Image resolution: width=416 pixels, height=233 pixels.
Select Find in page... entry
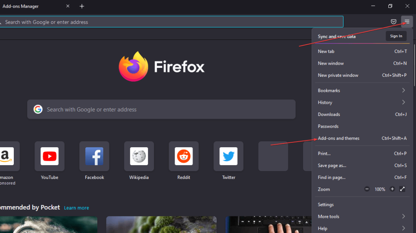coord(362,177)
